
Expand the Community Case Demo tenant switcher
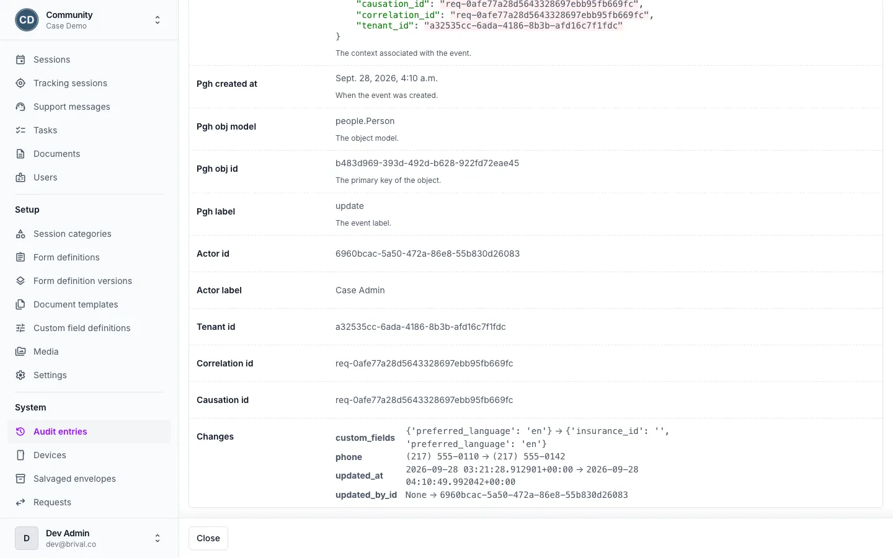(x=158, y=20)
